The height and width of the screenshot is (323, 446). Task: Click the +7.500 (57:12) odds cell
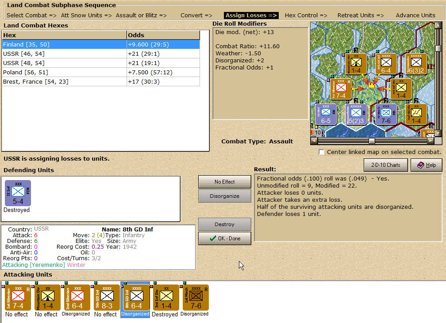163,73
